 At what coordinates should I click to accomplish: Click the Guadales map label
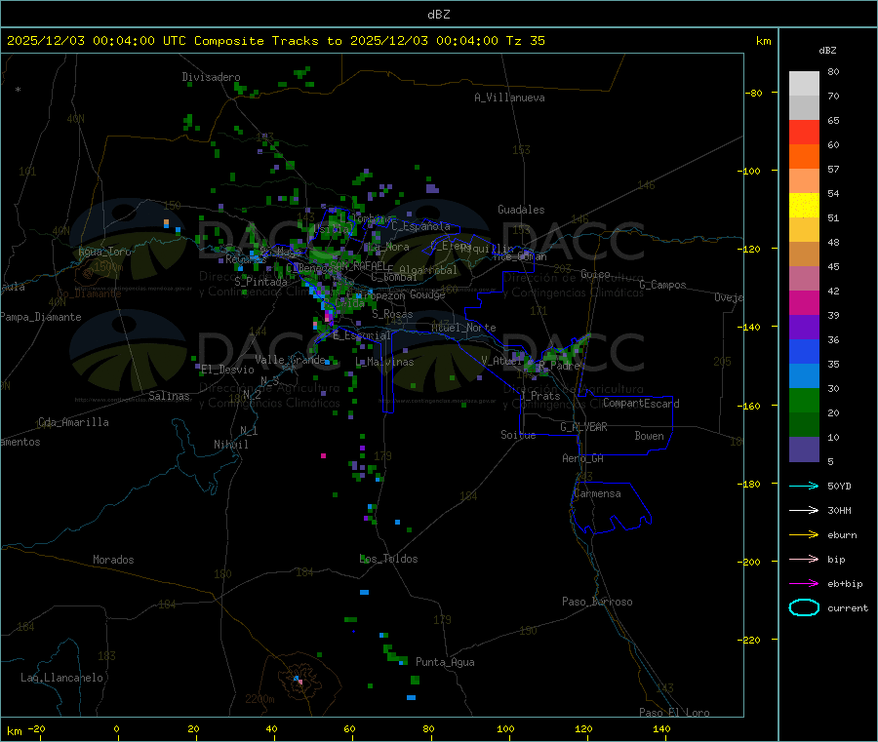coord(521,210)
